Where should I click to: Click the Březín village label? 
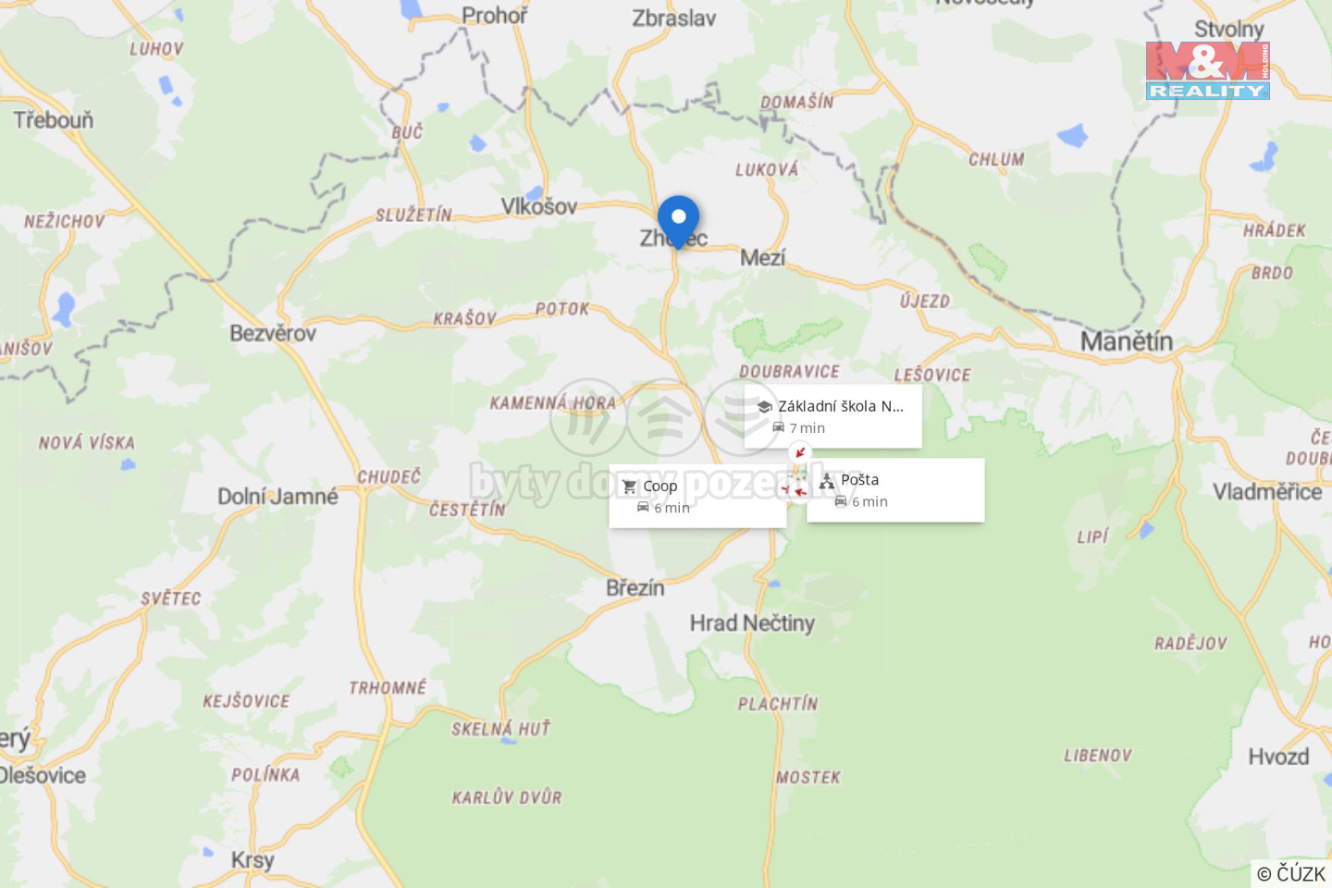(x=635, y=588)
